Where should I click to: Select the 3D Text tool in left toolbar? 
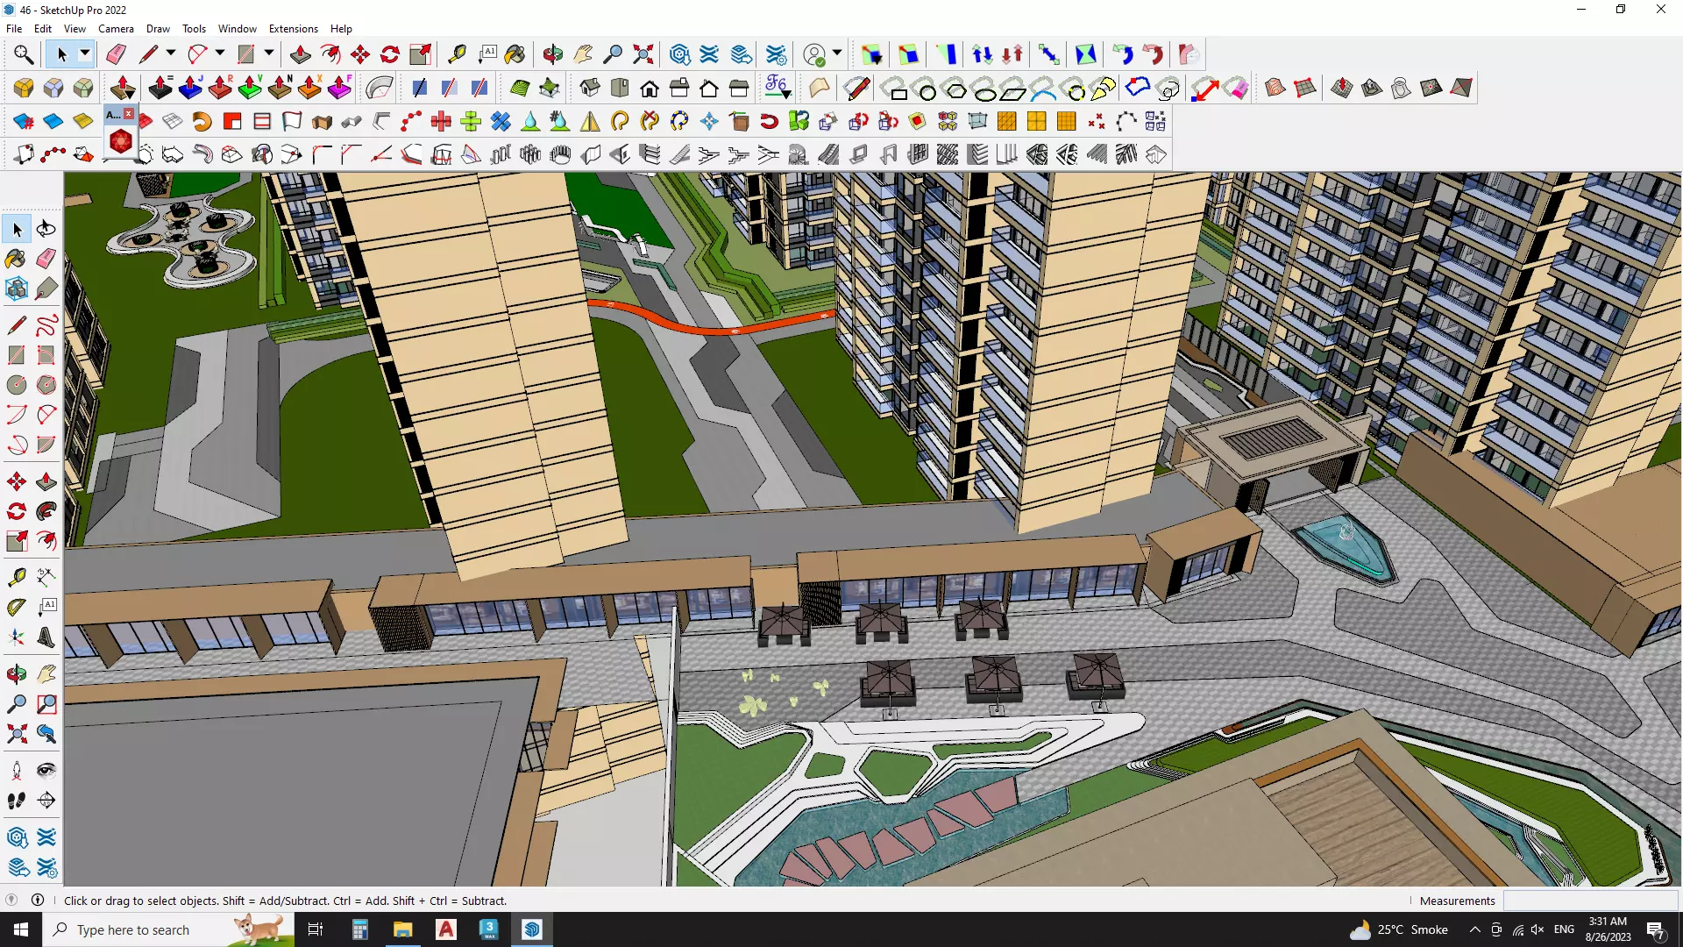point(46,637)
